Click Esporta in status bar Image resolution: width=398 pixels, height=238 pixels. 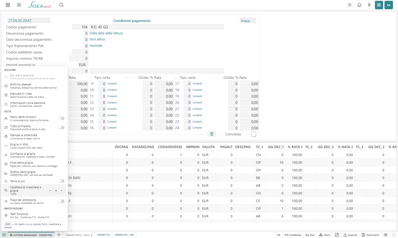(x=350, y=235)
